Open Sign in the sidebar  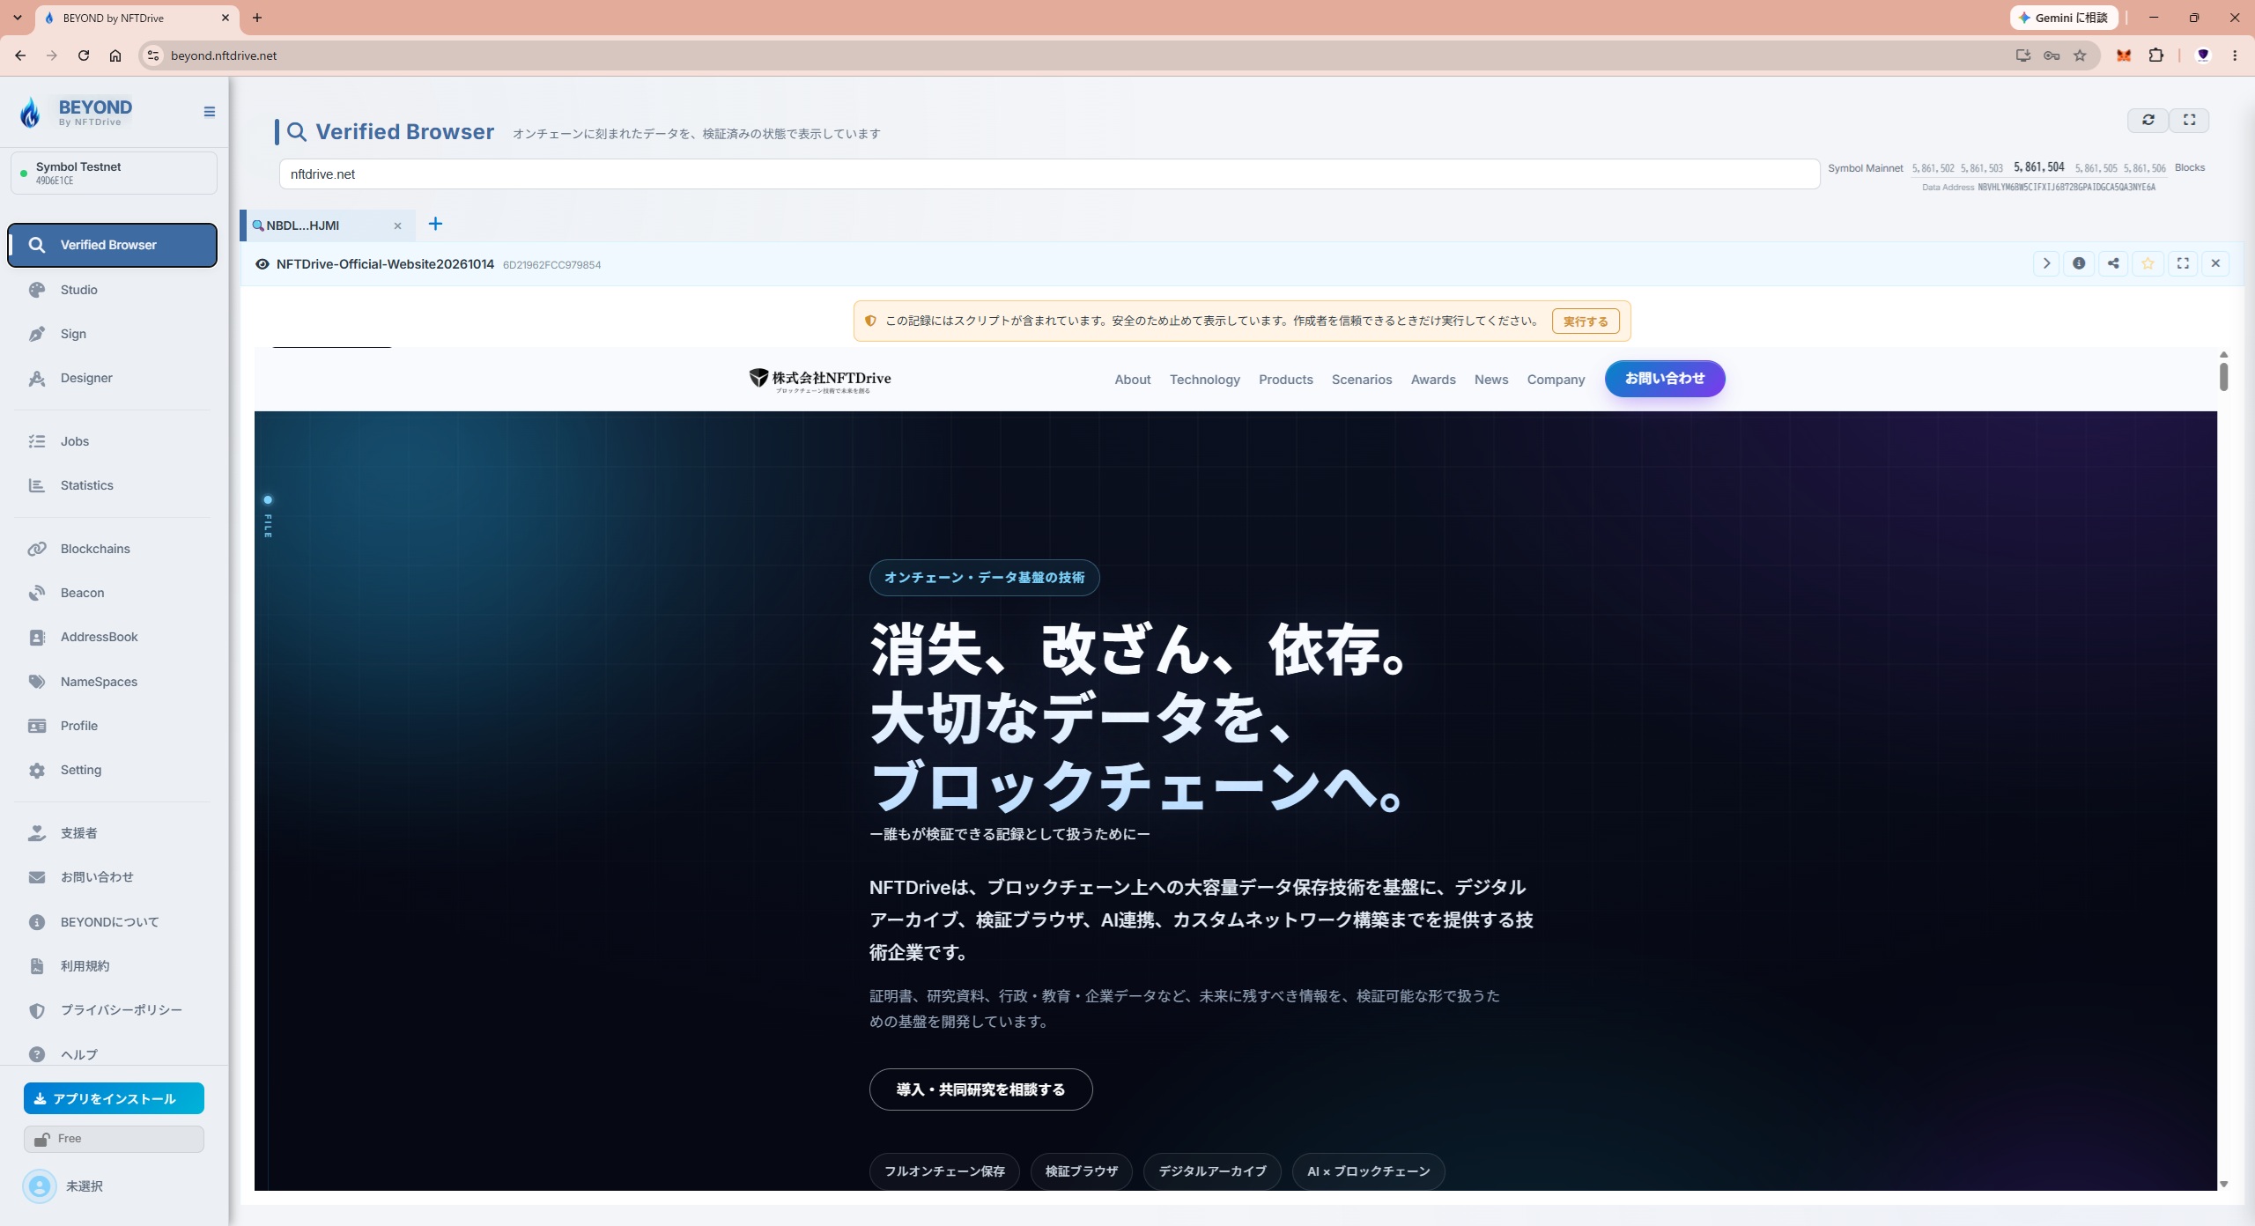coord(113,334)
